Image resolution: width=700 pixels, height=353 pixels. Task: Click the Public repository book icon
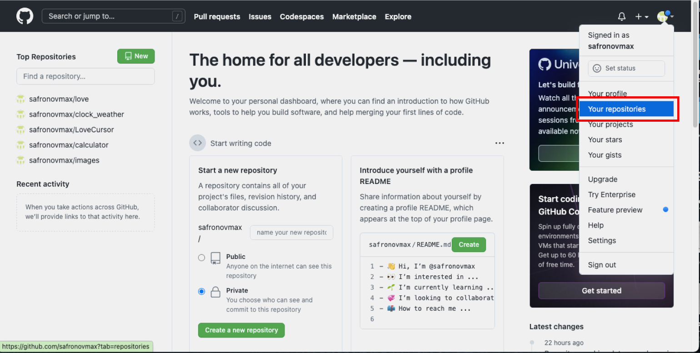click(x=215, y=259)
